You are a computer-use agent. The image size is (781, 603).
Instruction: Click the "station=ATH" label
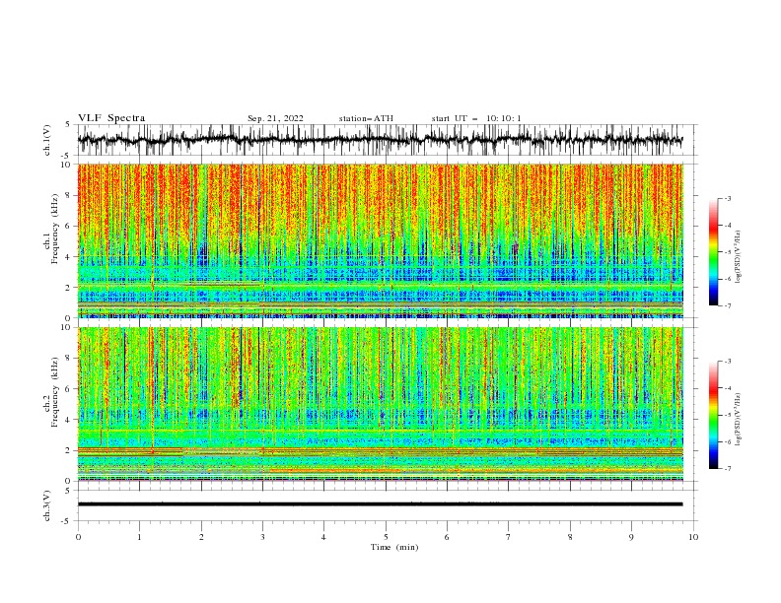pos(366,118)
